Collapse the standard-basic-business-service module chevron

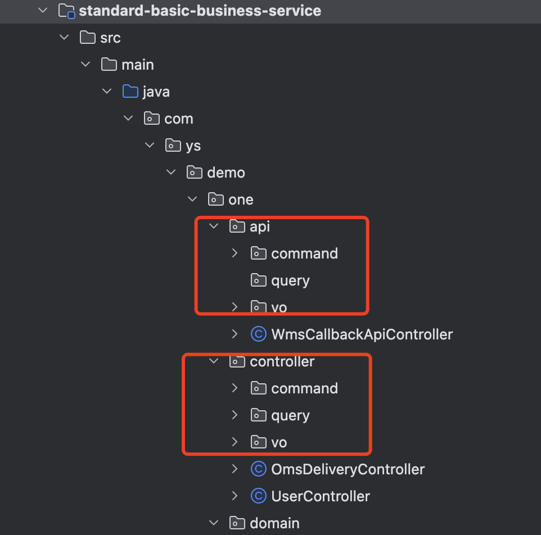point(43,10)
